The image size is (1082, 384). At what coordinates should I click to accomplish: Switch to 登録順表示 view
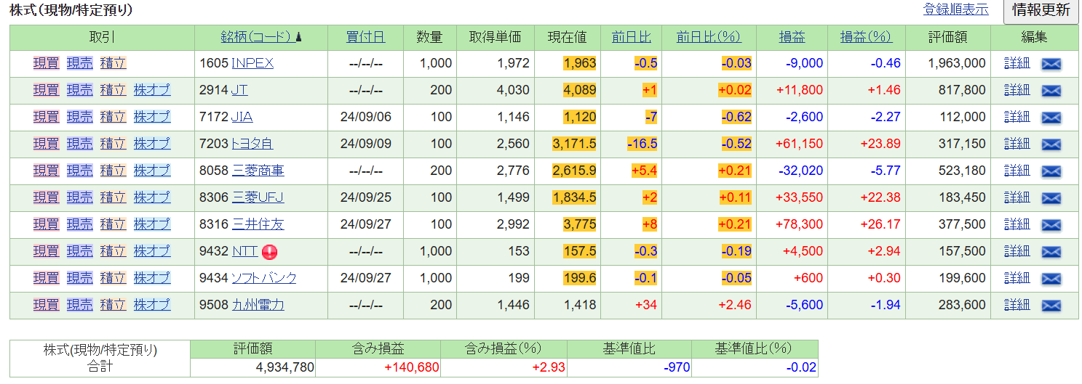pyautogui.click(x=955, y=9)
